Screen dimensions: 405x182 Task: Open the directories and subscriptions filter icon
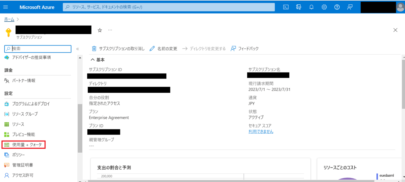pos(298,7)
